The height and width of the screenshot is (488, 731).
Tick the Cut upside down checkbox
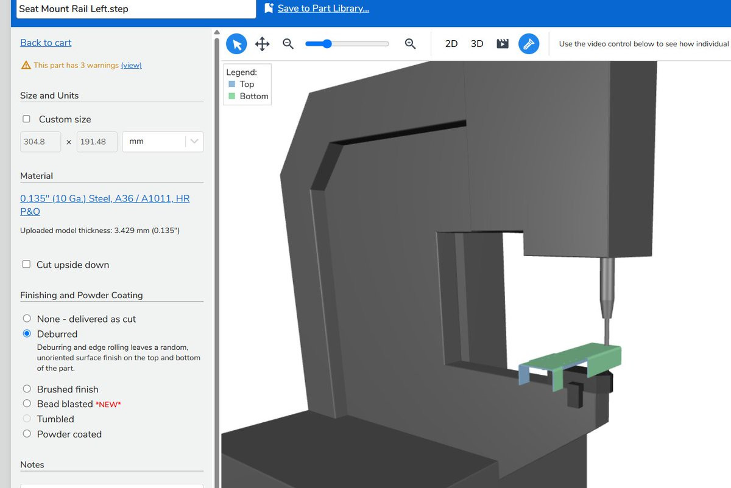(x=26, y=264)
